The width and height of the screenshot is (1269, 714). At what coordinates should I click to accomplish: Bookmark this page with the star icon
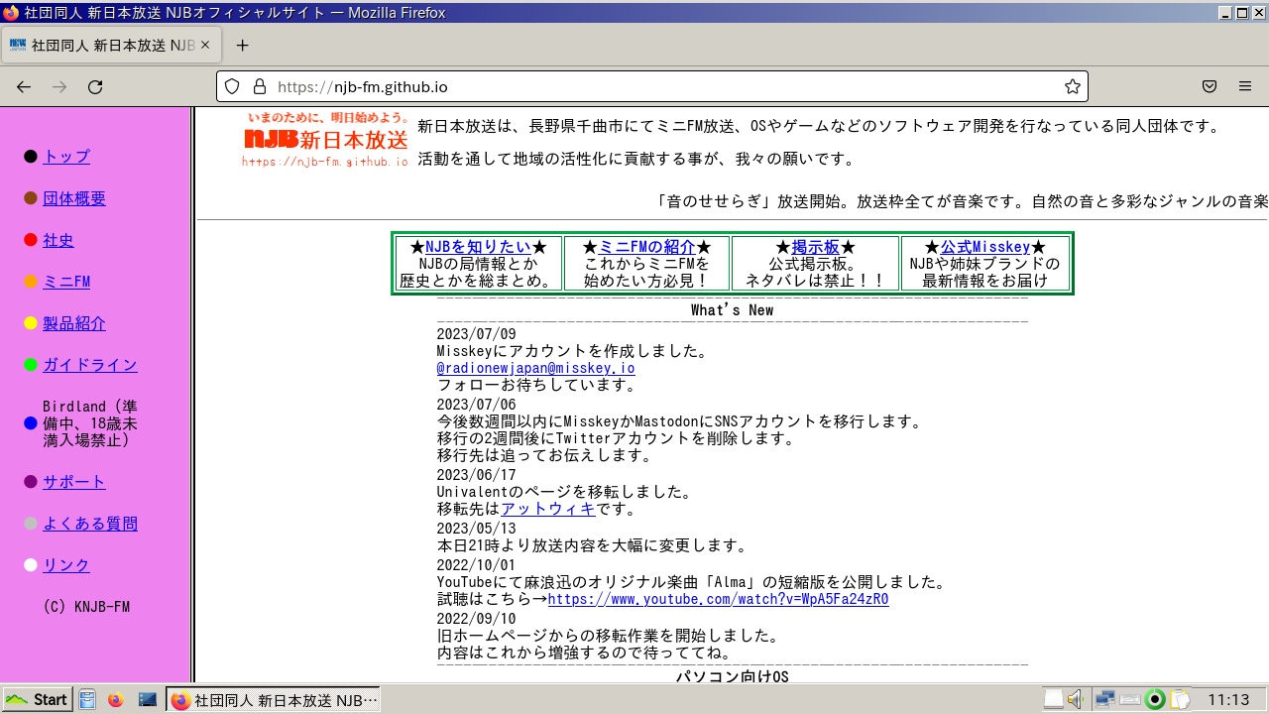pyautogui.click(x=1073, y=86)
